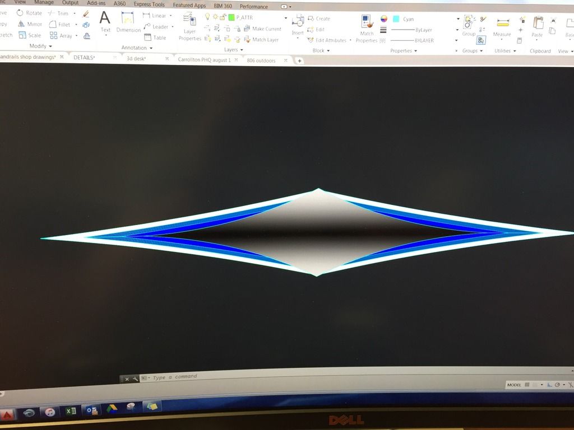Click the Insert block icon

[298, 22]
